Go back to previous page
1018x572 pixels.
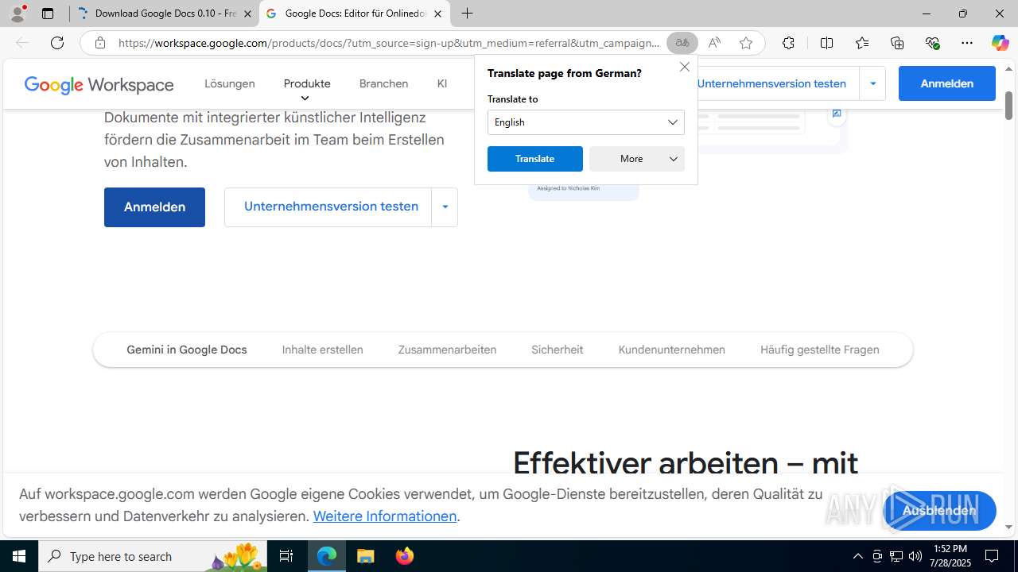click(x=22, y=43)
